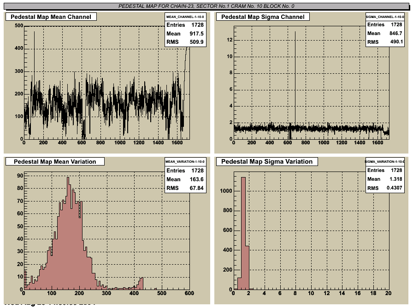Click the sigma spike near channel 680

point(295,79)
